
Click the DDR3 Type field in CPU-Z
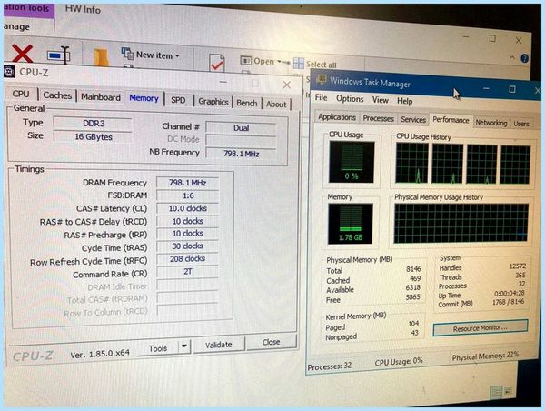click(x=94, y=124)
